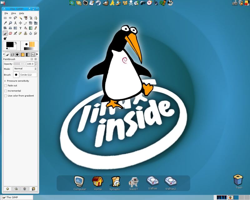
Task: Open the Xtns menu
Action: coord(13,13)
